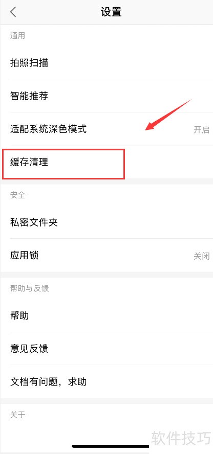Select 文档有问题,求助 entry
The width and height of the screenshot is (213, 454).
pyautogui.click(x=106, y=381)
